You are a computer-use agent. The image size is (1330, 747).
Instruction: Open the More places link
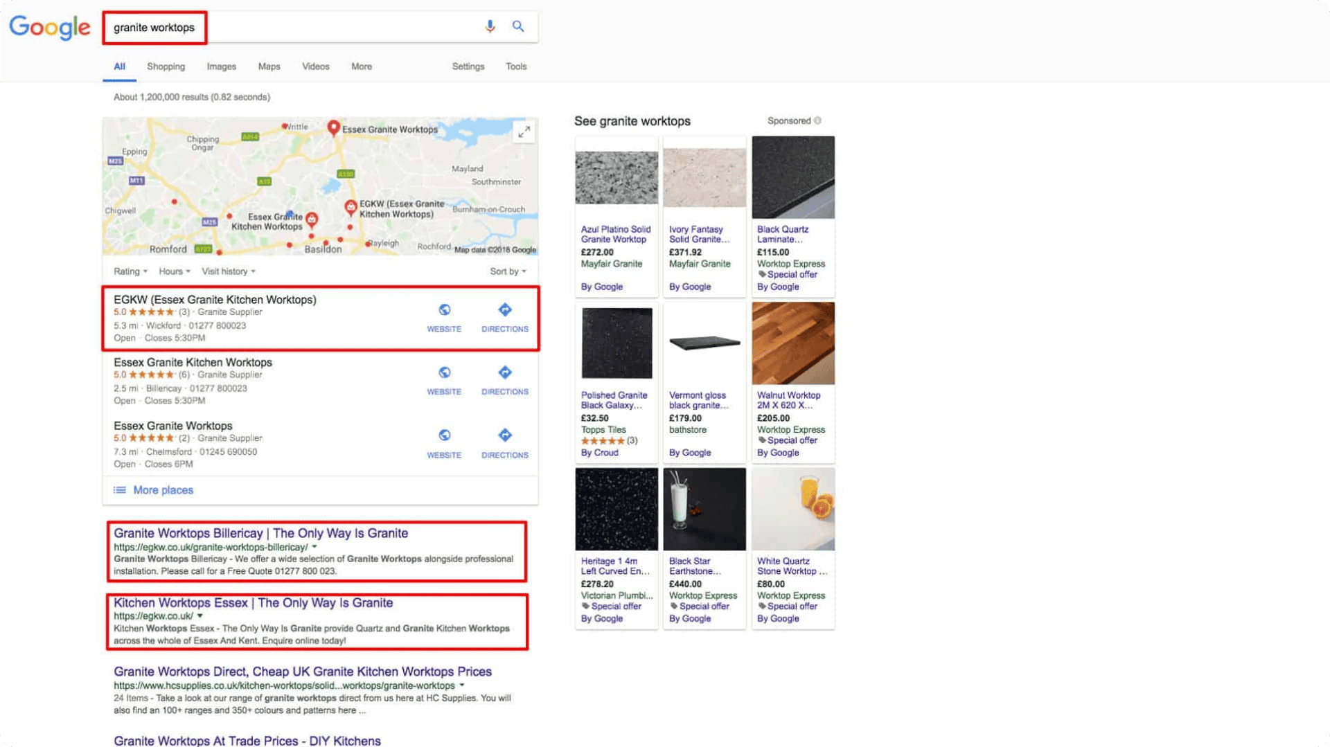pyautogui.click(x=163, y=490)
